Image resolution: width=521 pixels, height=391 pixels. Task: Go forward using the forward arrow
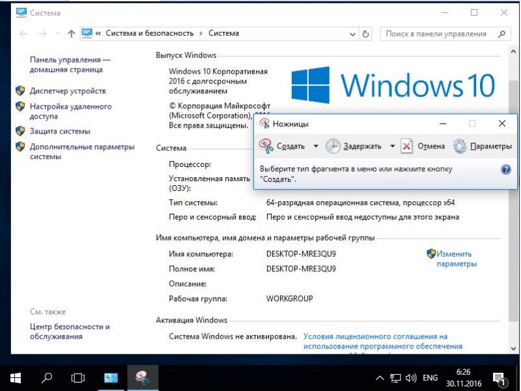[x=42, y=34]
